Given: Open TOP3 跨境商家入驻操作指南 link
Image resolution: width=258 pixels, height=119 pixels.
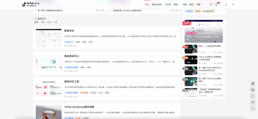Looking at the screenshot, I should (x=210, y=58).
